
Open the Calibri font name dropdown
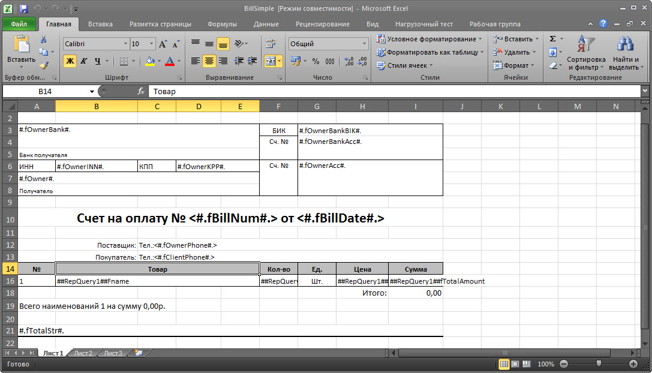tap(125, 44)
